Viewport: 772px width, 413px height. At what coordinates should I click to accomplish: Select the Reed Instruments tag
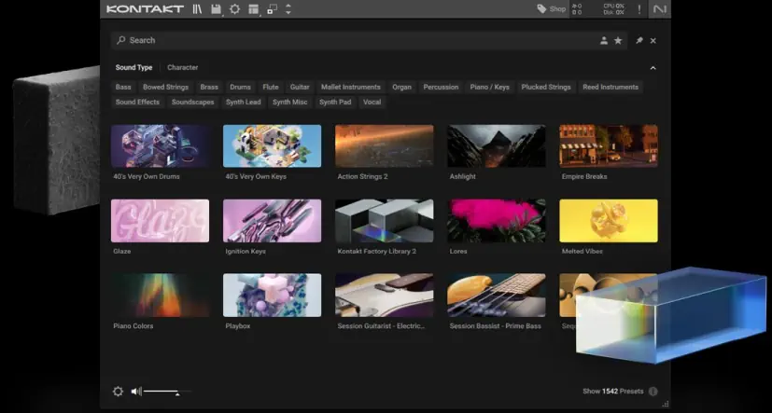pos(611,87)
